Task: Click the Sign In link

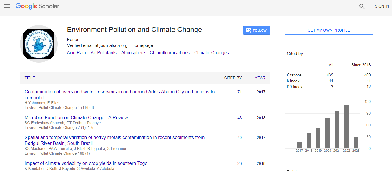Action: click(x=381, y=6)
